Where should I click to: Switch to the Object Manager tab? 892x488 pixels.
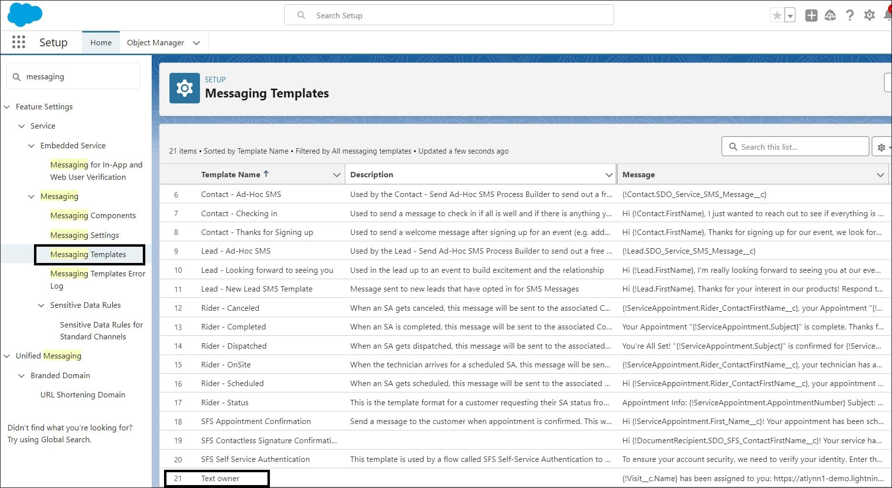point(156,43)
